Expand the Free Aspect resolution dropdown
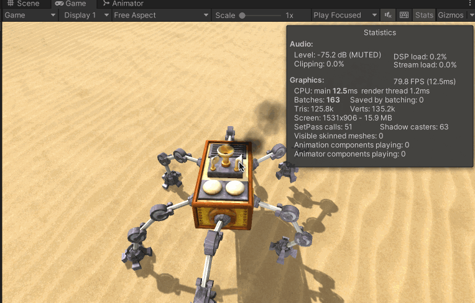 click(160, 15)
